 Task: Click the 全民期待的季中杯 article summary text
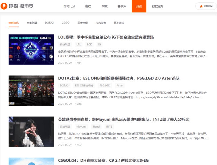(133, 54)
